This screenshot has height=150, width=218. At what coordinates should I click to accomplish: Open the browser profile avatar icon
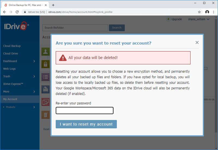[207, 12]
